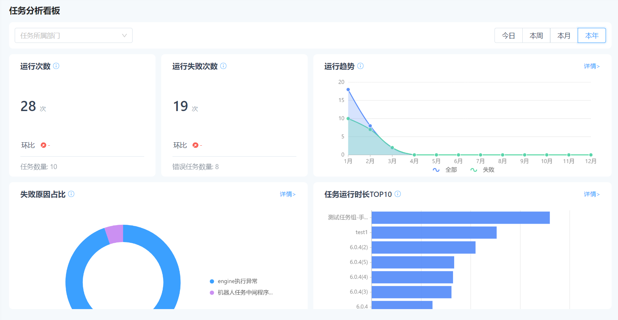Select the 本月 time range tab
Viewport: 618px width, 320px height.
point(564,35)
